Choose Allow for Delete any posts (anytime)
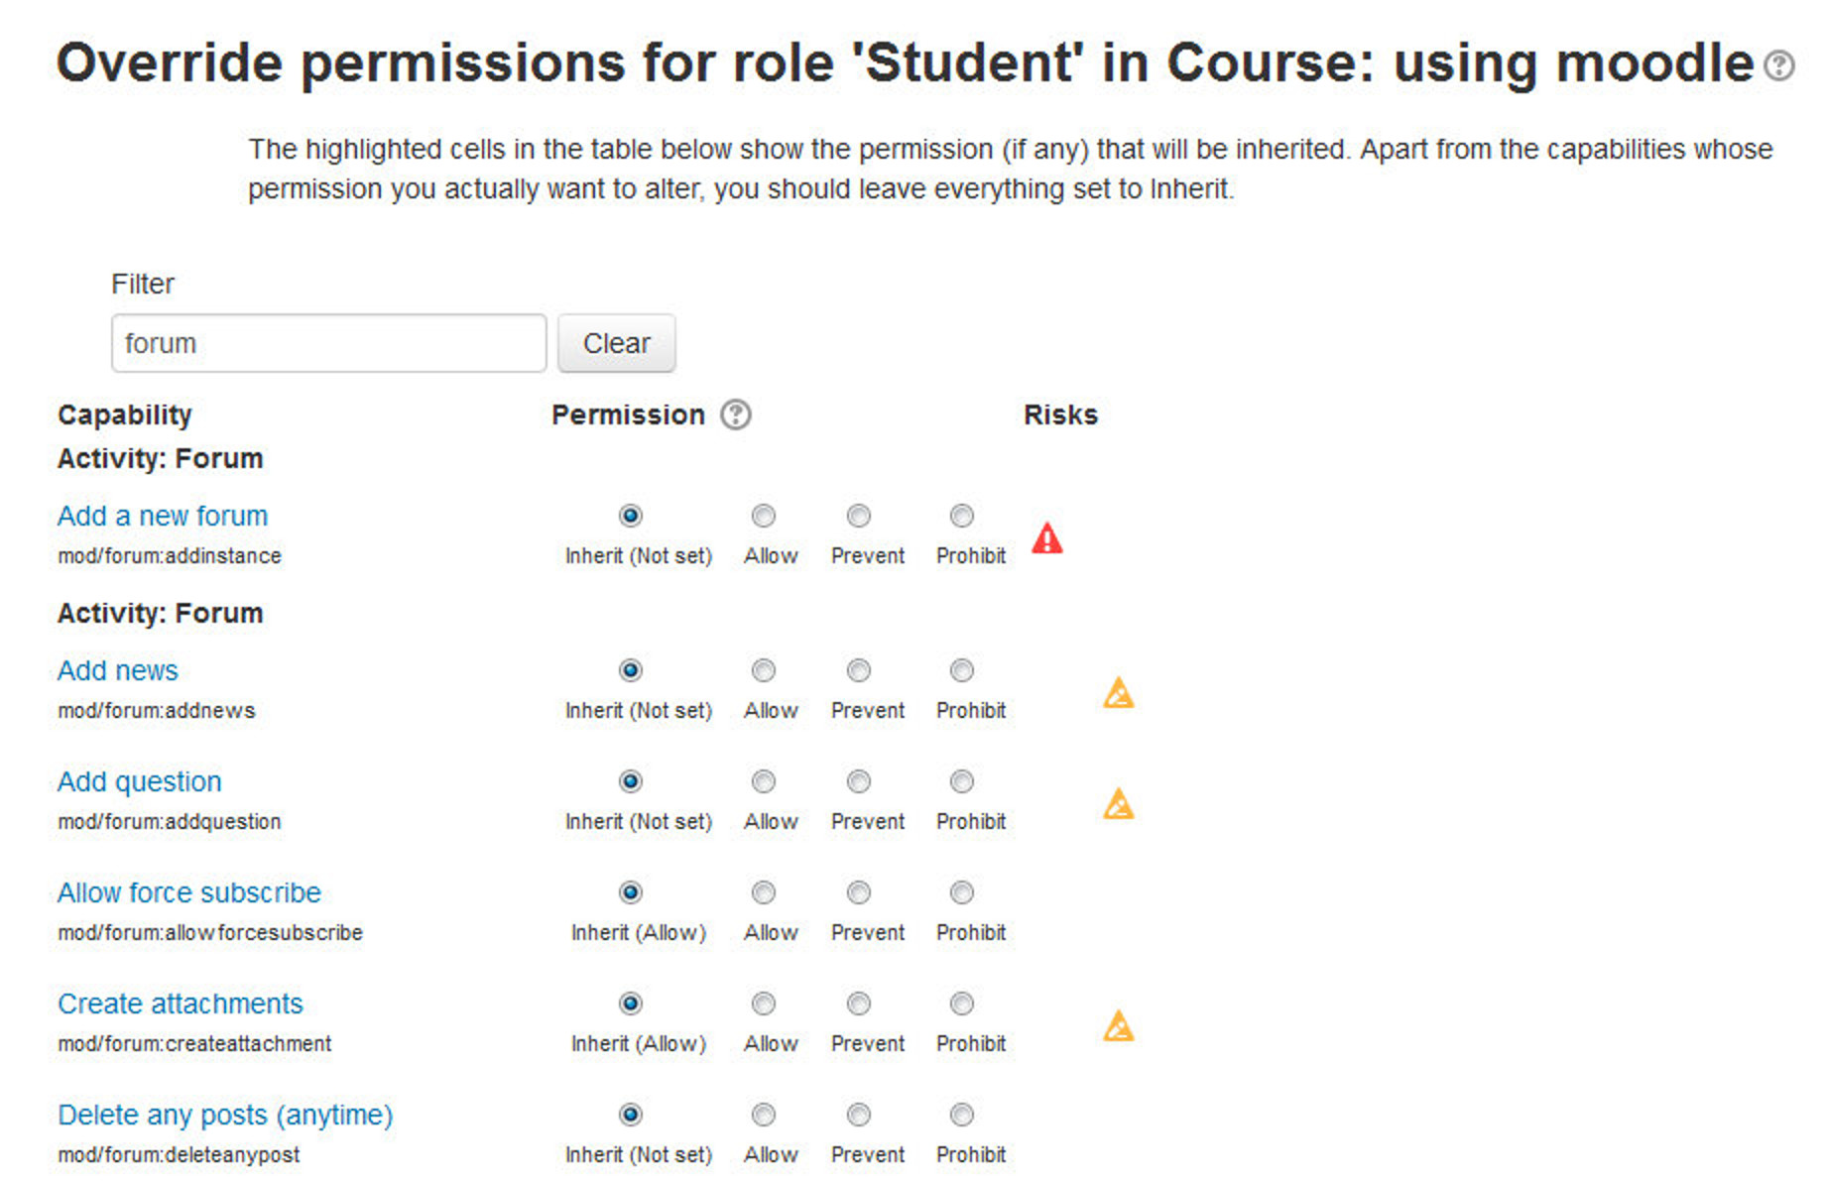1825x1184 pixels. [x=763, y=1115]
